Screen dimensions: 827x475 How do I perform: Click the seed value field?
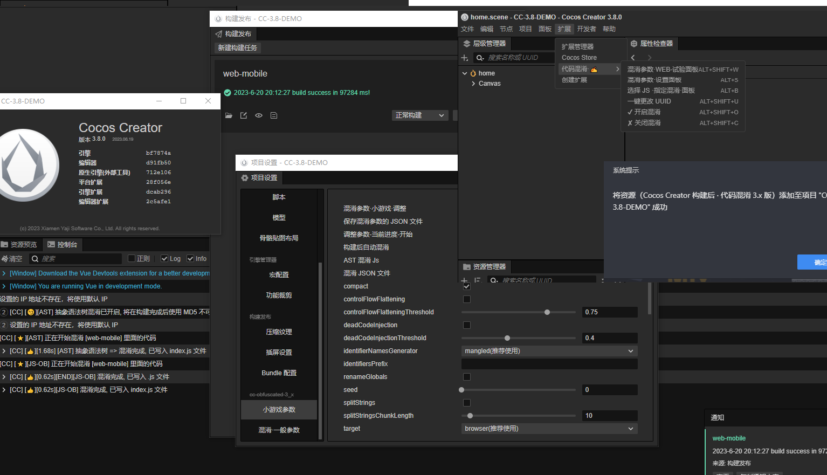tap(610, 390)
